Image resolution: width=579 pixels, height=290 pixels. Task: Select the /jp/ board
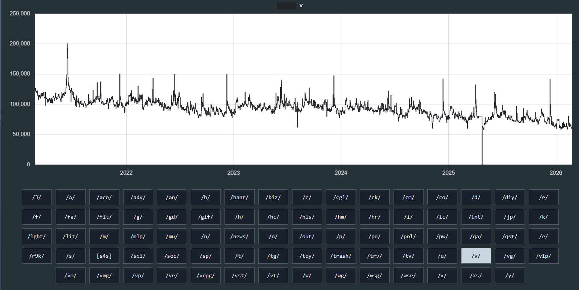point(510,217)
